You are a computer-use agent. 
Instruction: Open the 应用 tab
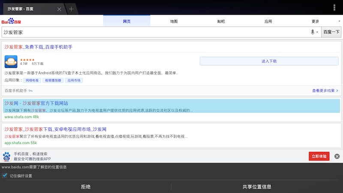[268, 21]
